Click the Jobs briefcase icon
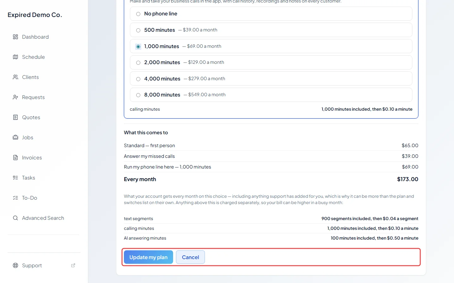Image resolution: width=454 pixels, height=283 pixels. point(15,137)
